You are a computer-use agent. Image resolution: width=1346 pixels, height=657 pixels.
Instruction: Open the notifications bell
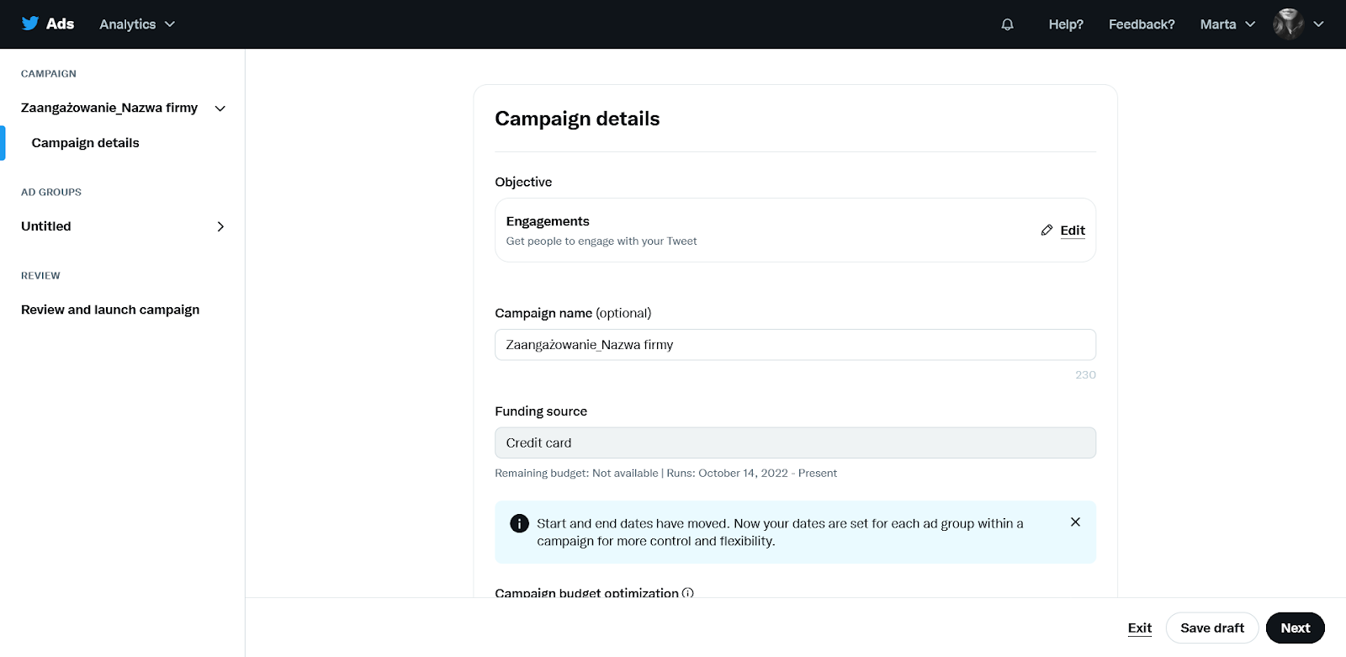(x=1007, y=24)
